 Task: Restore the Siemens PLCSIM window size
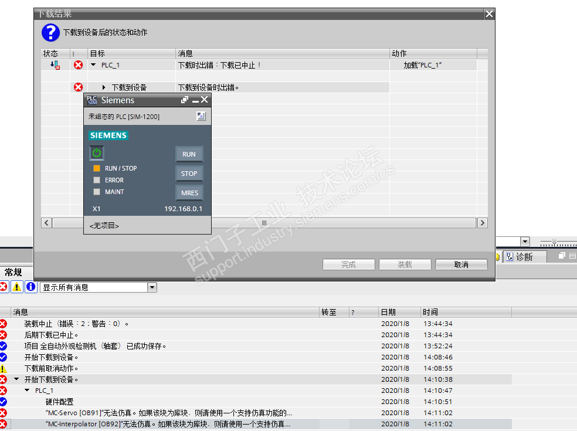click(x=185, y=100)
